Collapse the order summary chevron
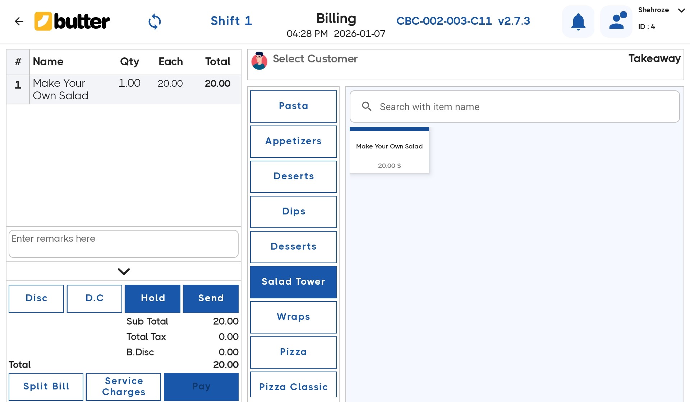Viewport: 690px width, 402px height. 124,271
